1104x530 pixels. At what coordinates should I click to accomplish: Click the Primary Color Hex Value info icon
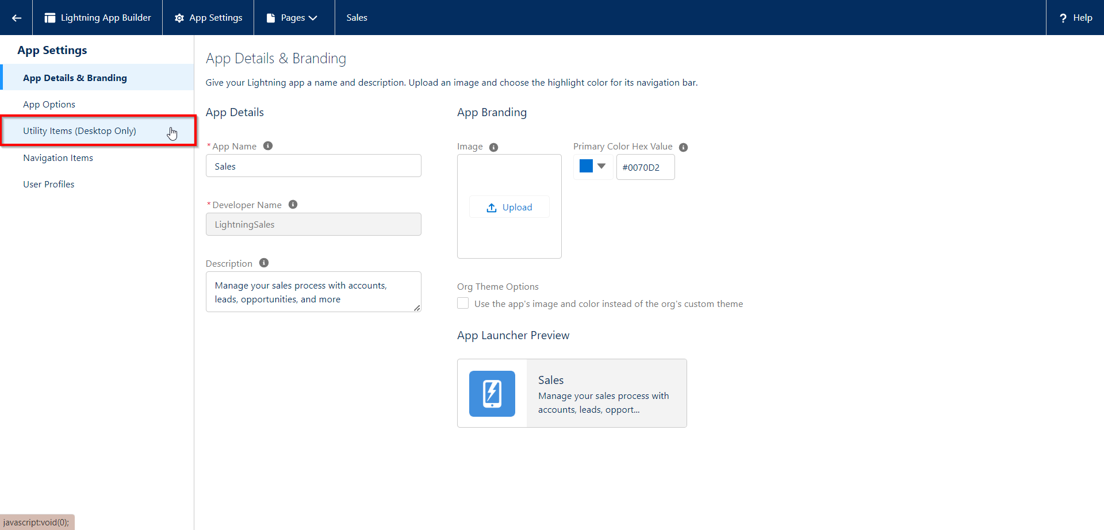click(683, 147)
